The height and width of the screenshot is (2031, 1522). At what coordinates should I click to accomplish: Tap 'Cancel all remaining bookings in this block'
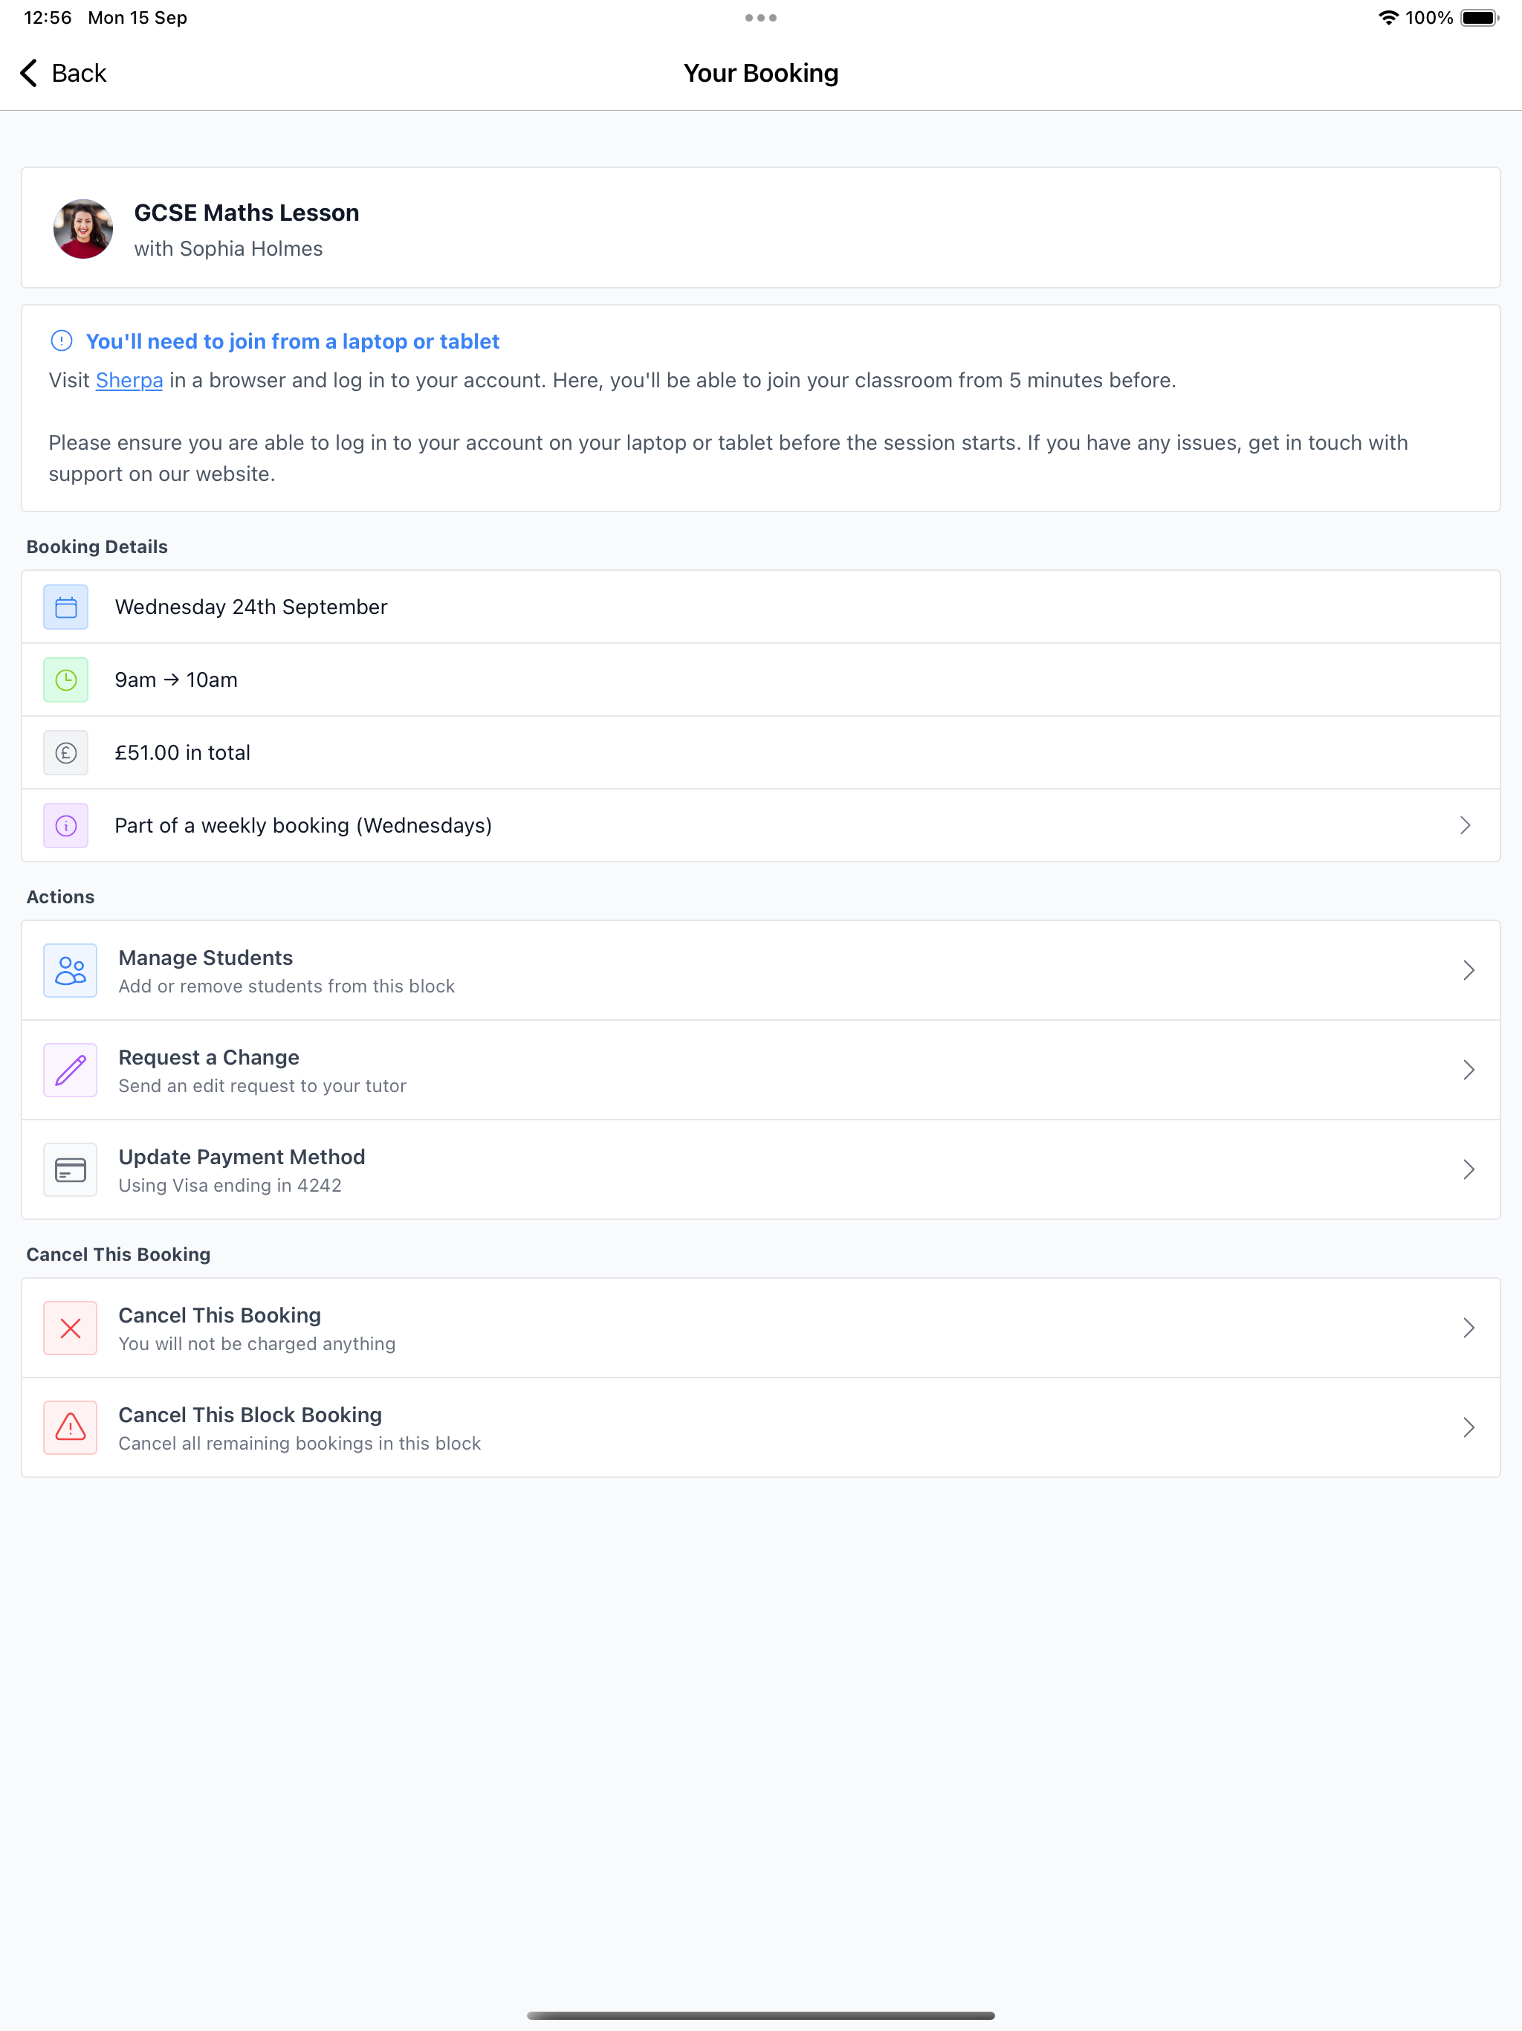pos(299,1444)
